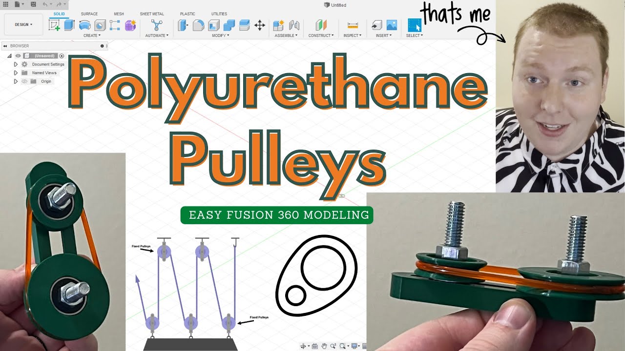Select the Named Views tree item
625x351 pixels.
pos(44,73)
